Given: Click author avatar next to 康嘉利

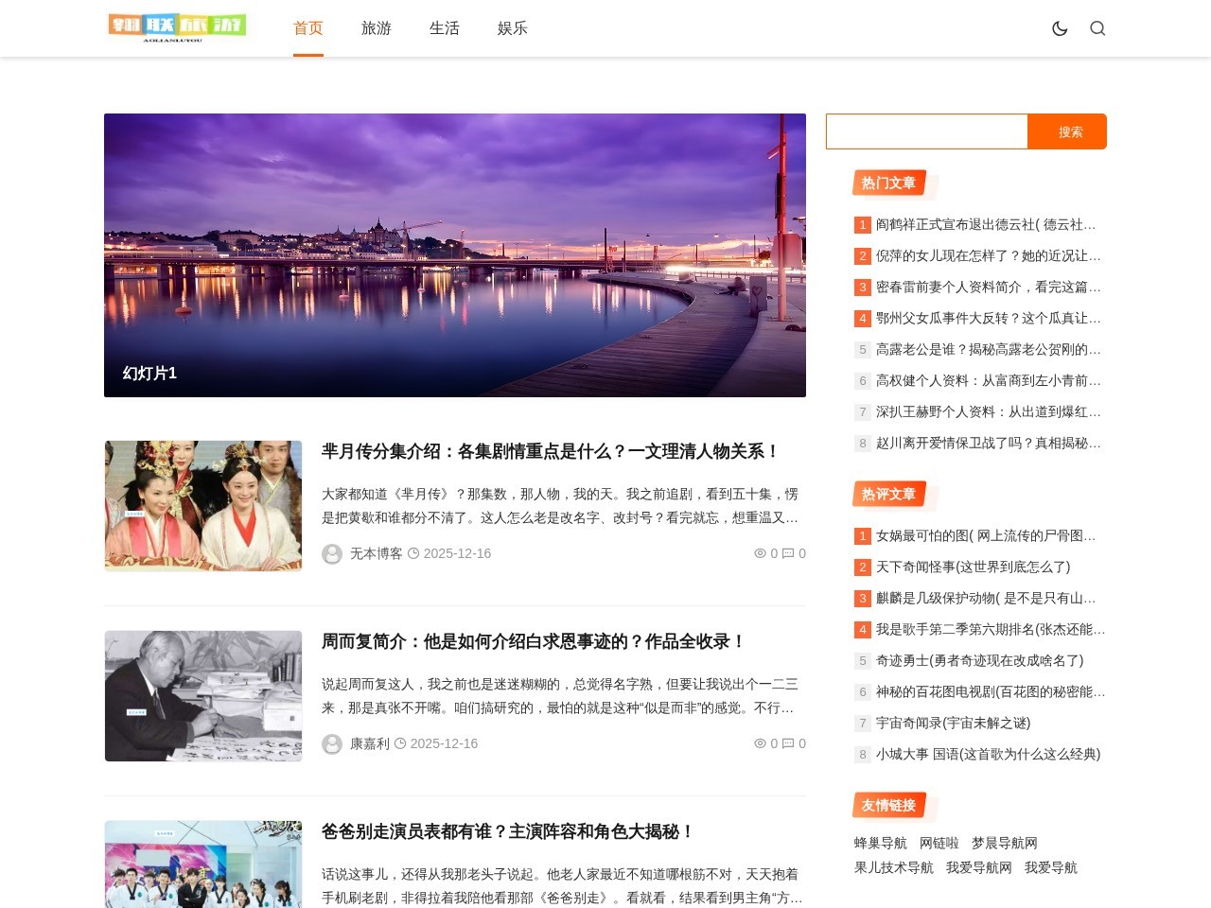Looking at the screenshot, I should pyautogui.click(x=331, y=743).
